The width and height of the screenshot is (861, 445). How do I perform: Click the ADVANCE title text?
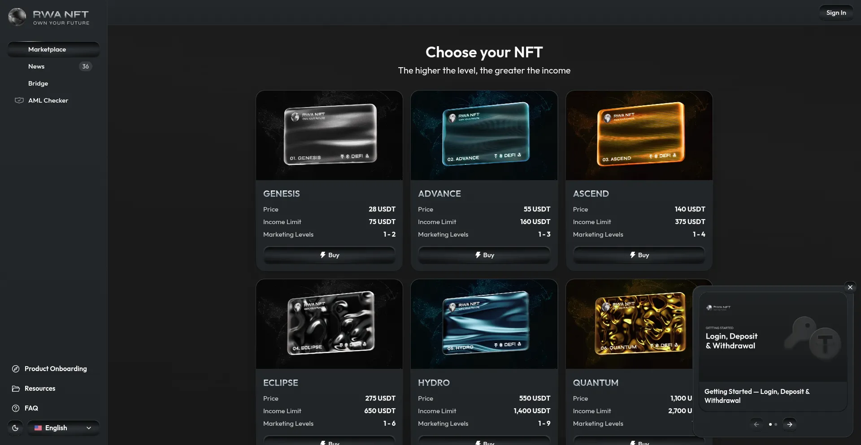pyautogui.click(x=439, y=194)
